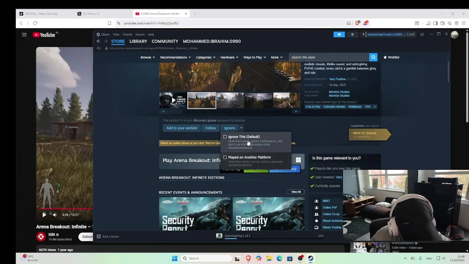Viewport: 469px width, 264px height.
Task: Click Brave Rewards triangle icon
Action: (365, 23)
